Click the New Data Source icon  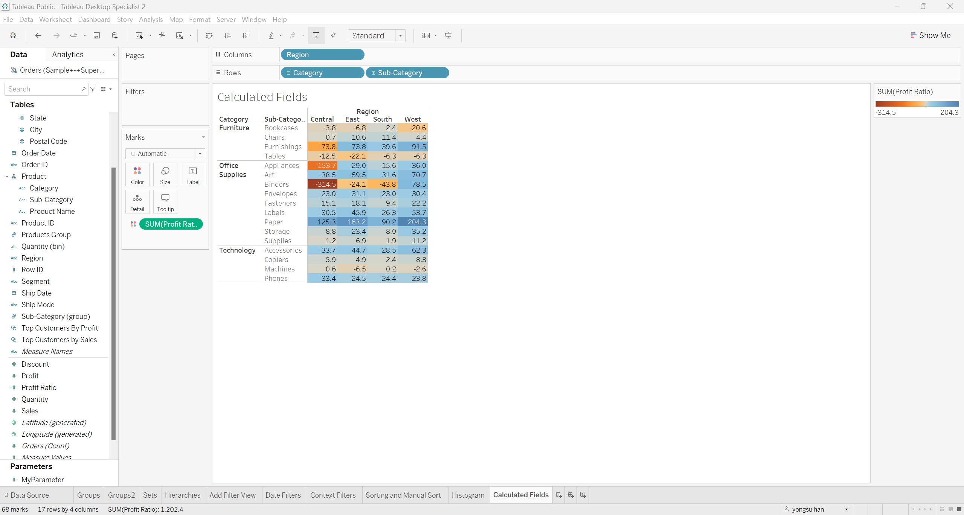115,35
